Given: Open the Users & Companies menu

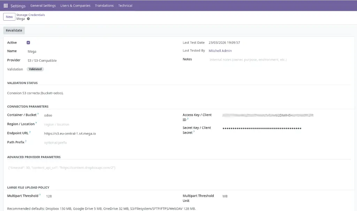Looking at the screenshot, I should 75,6.
